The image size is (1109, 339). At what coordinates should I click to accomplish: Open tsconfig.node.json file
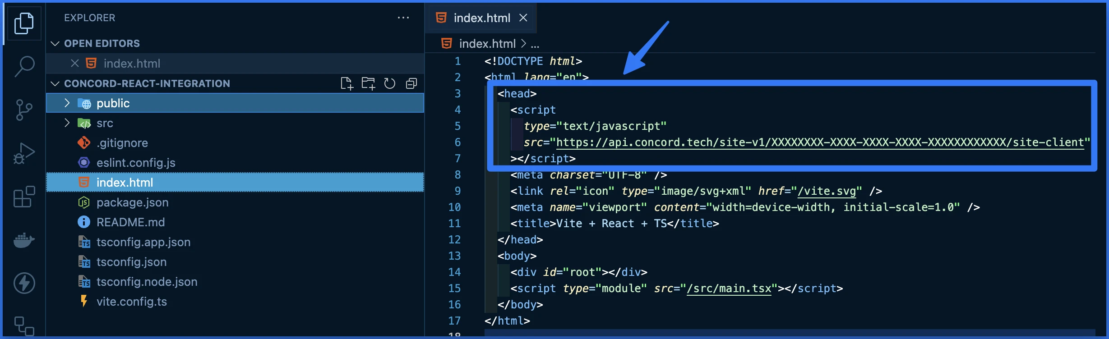[235, 282]
